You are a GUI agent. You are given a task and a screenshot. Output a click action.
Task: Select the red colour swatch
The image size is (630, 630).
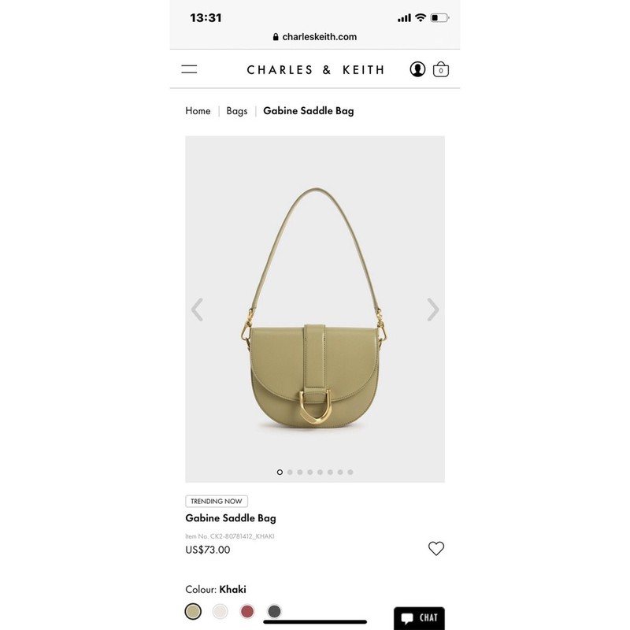tap(247, 611)
